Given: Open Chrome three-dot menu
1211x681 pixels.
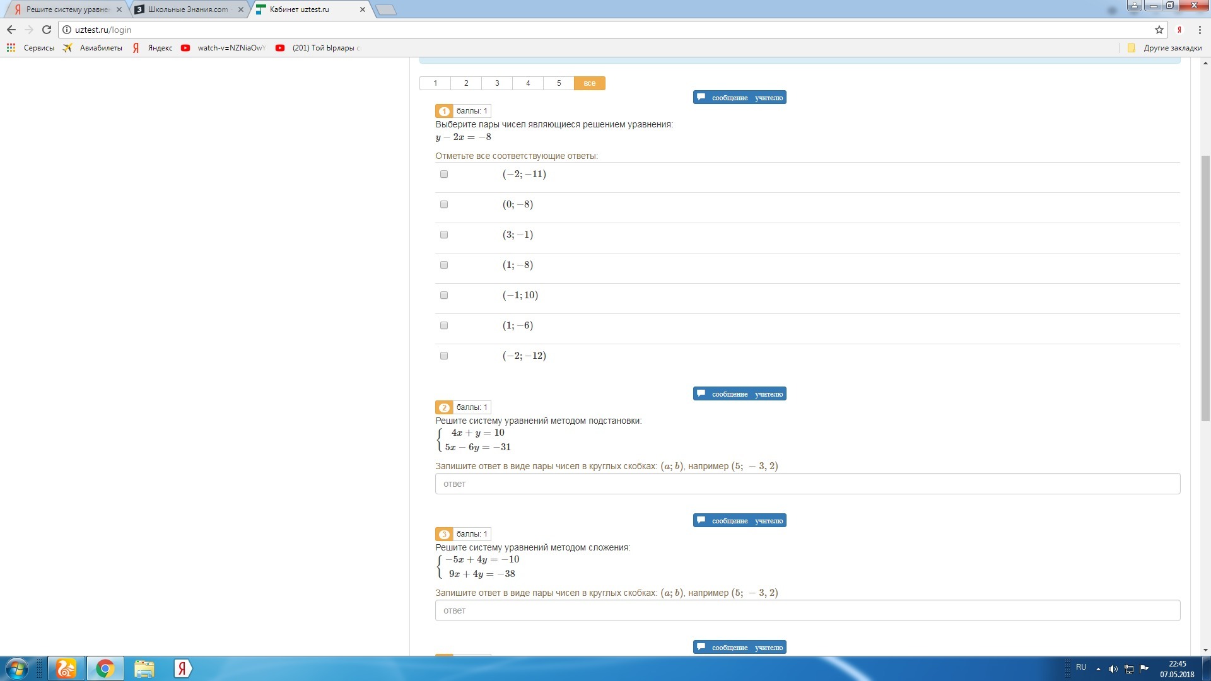Looking at the screenshot, I should (x=1200, y=30).
